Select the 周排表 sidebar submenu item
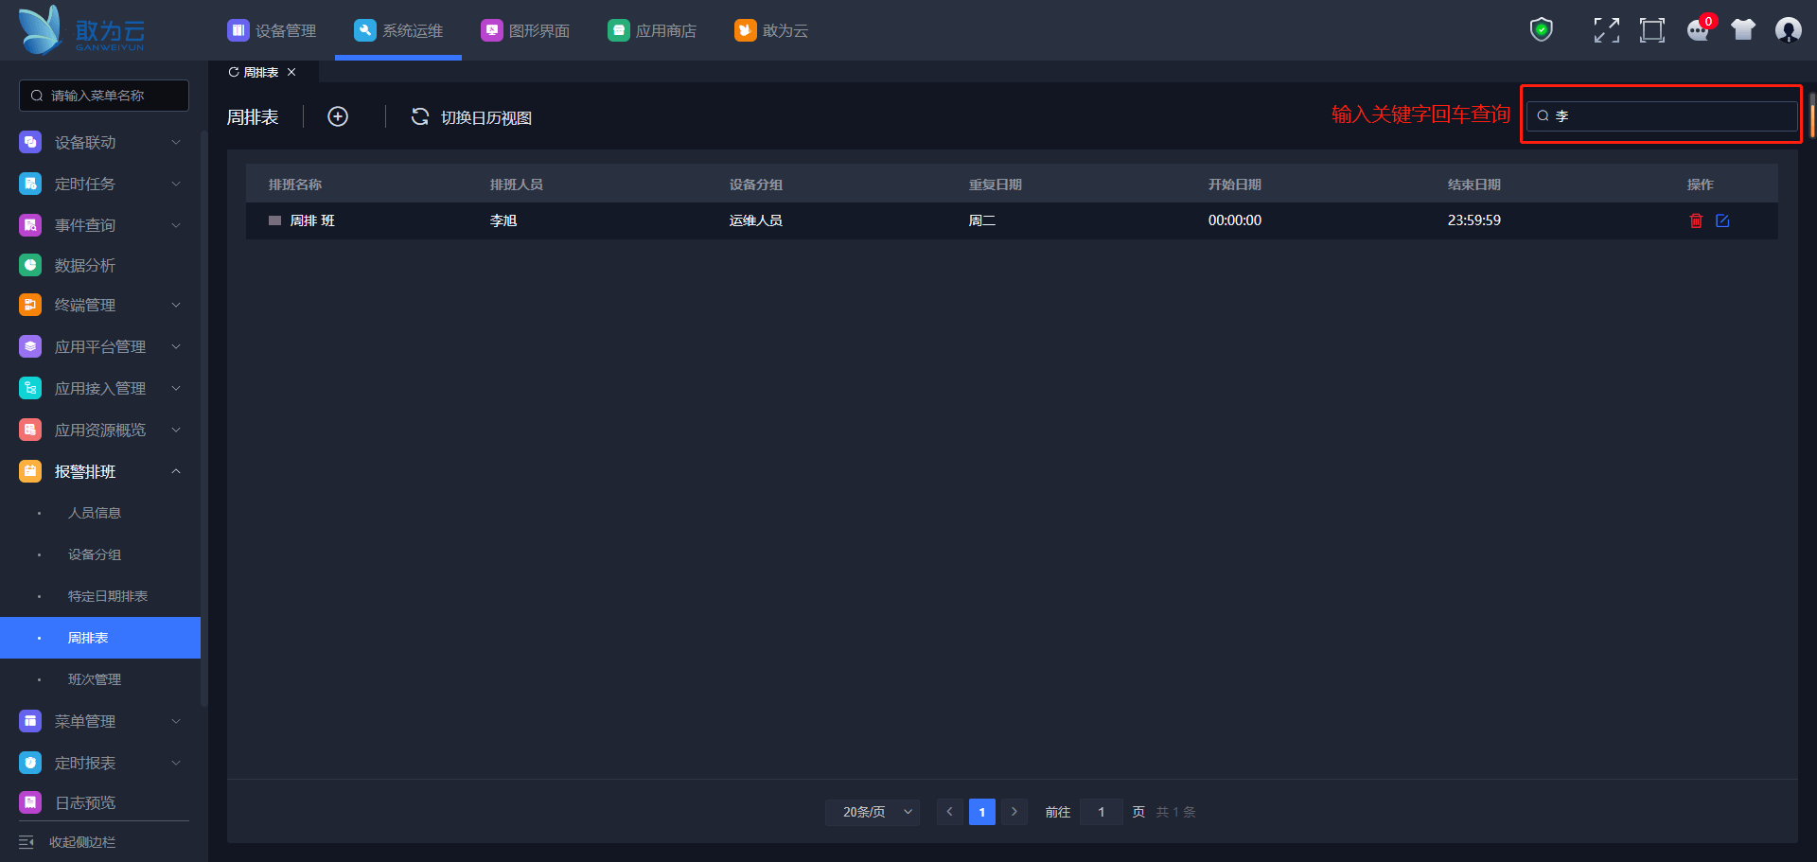The height and width of the screenshot is (862, 1817). tap(100, 638)
